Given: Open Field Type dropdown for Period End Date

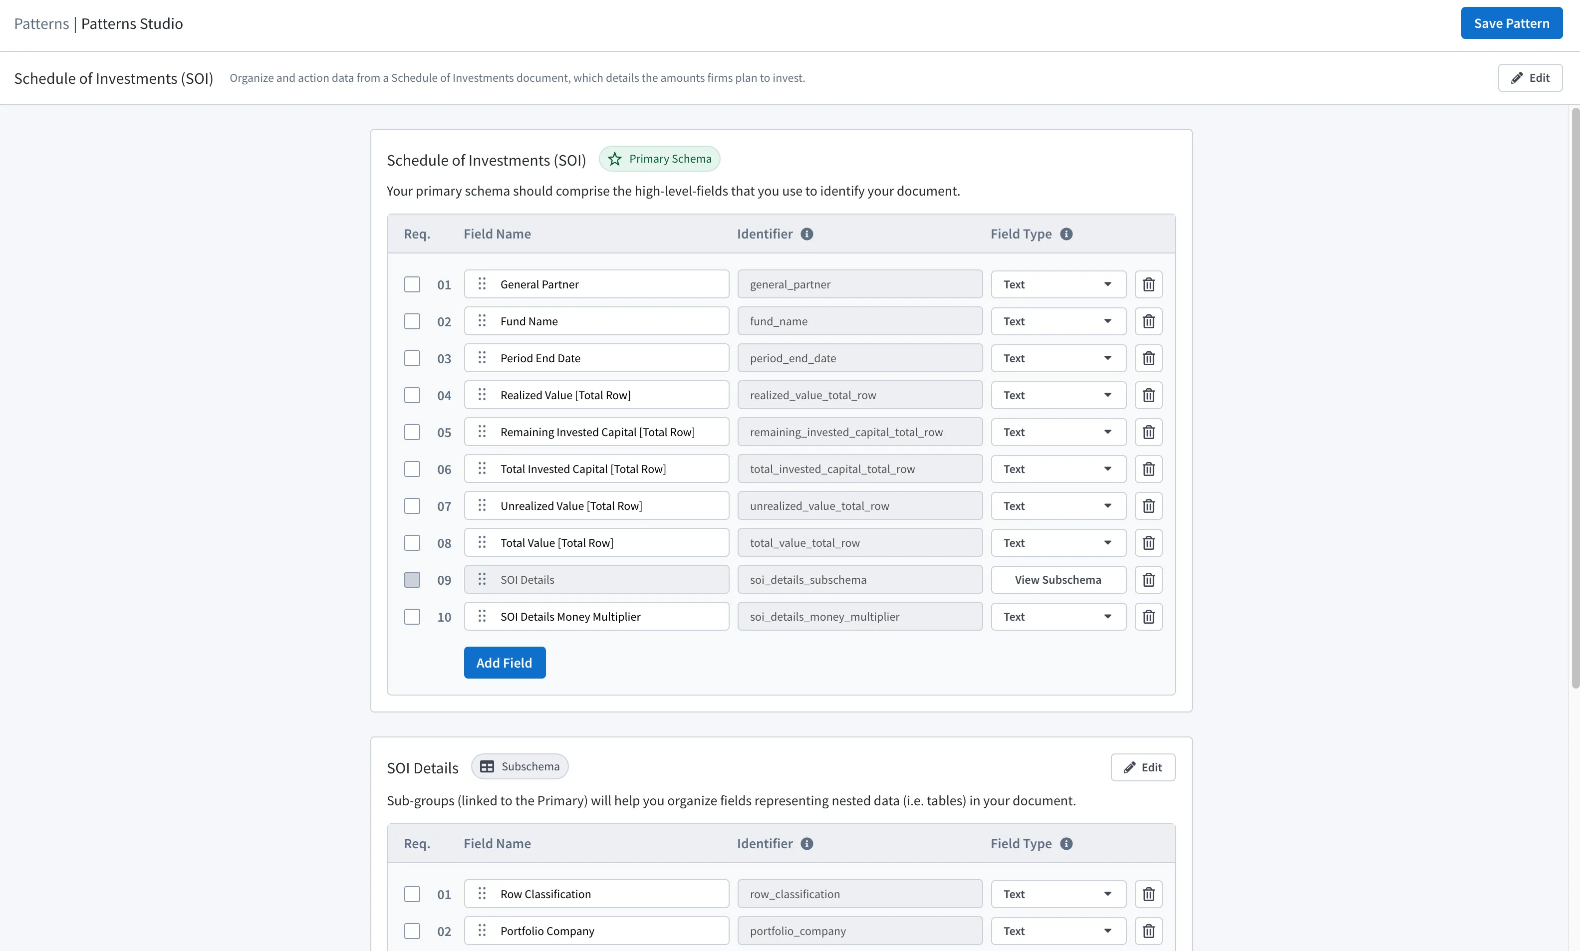Looking at the screenshot, I should [1058, 358].
